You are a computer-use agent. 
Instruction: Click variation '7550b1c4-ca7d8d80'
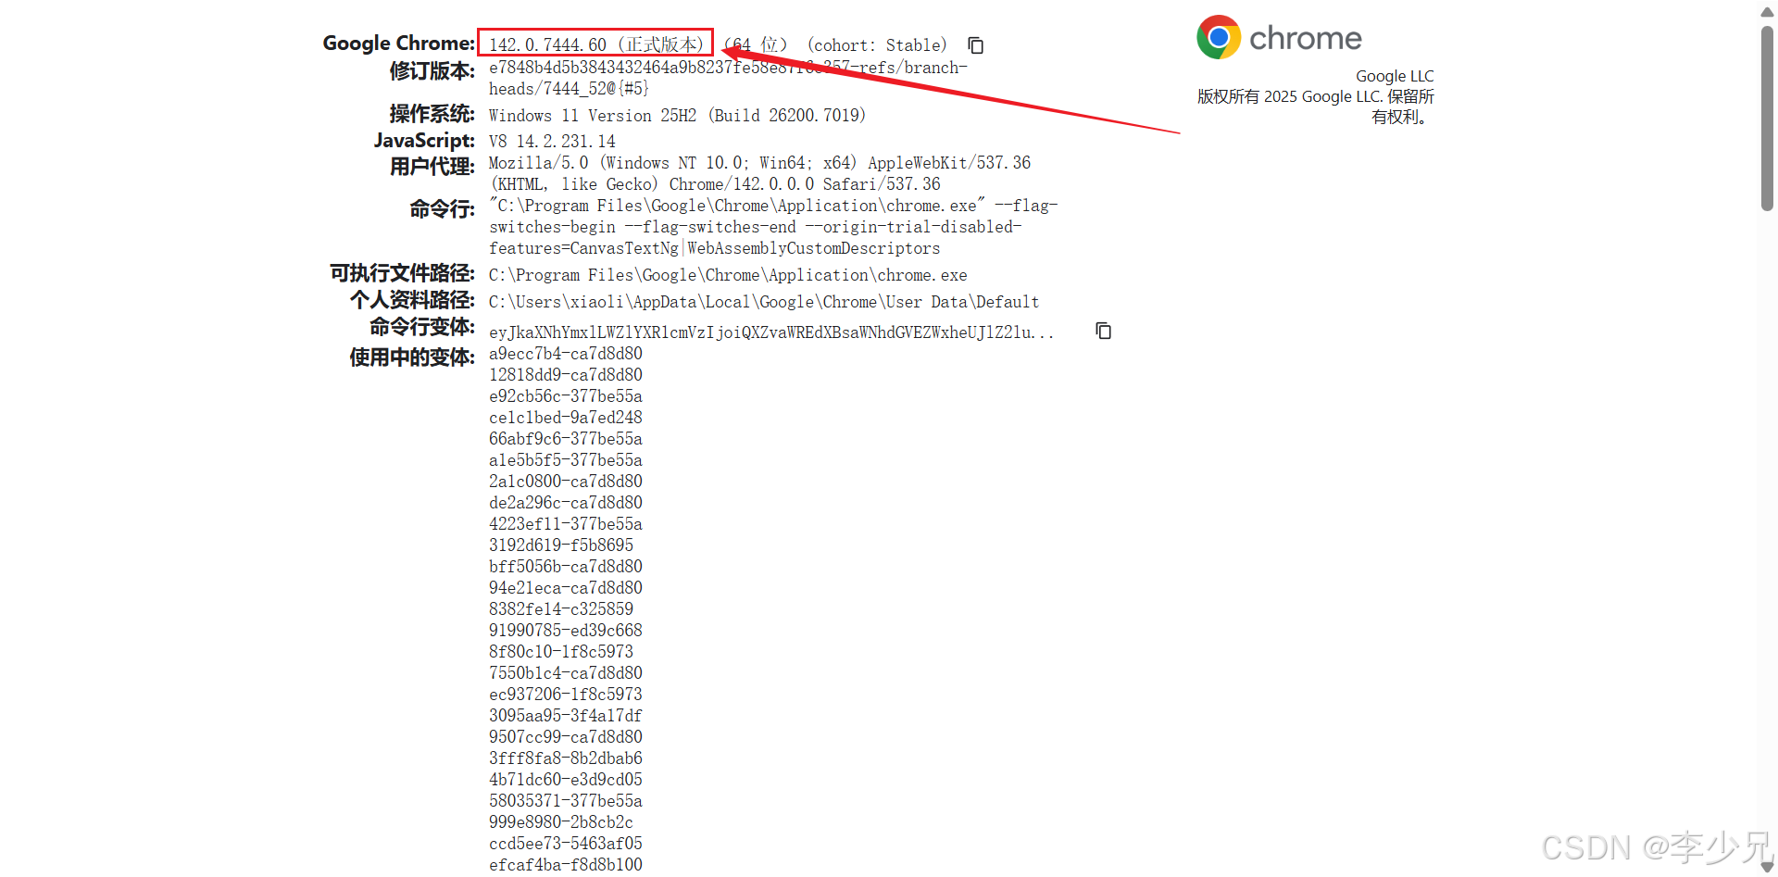pyautogui.click(x=566, y=673)
